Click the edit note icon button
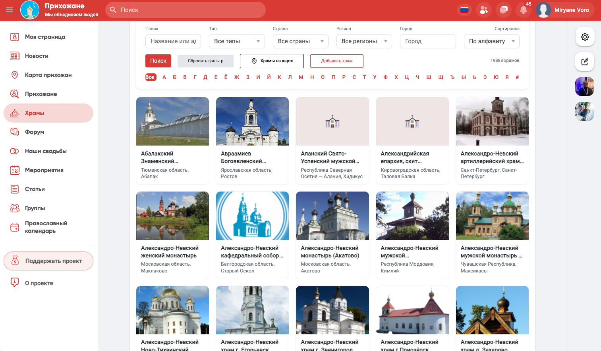The width and height of the screenshot is (601, 351). coord(585,61)
